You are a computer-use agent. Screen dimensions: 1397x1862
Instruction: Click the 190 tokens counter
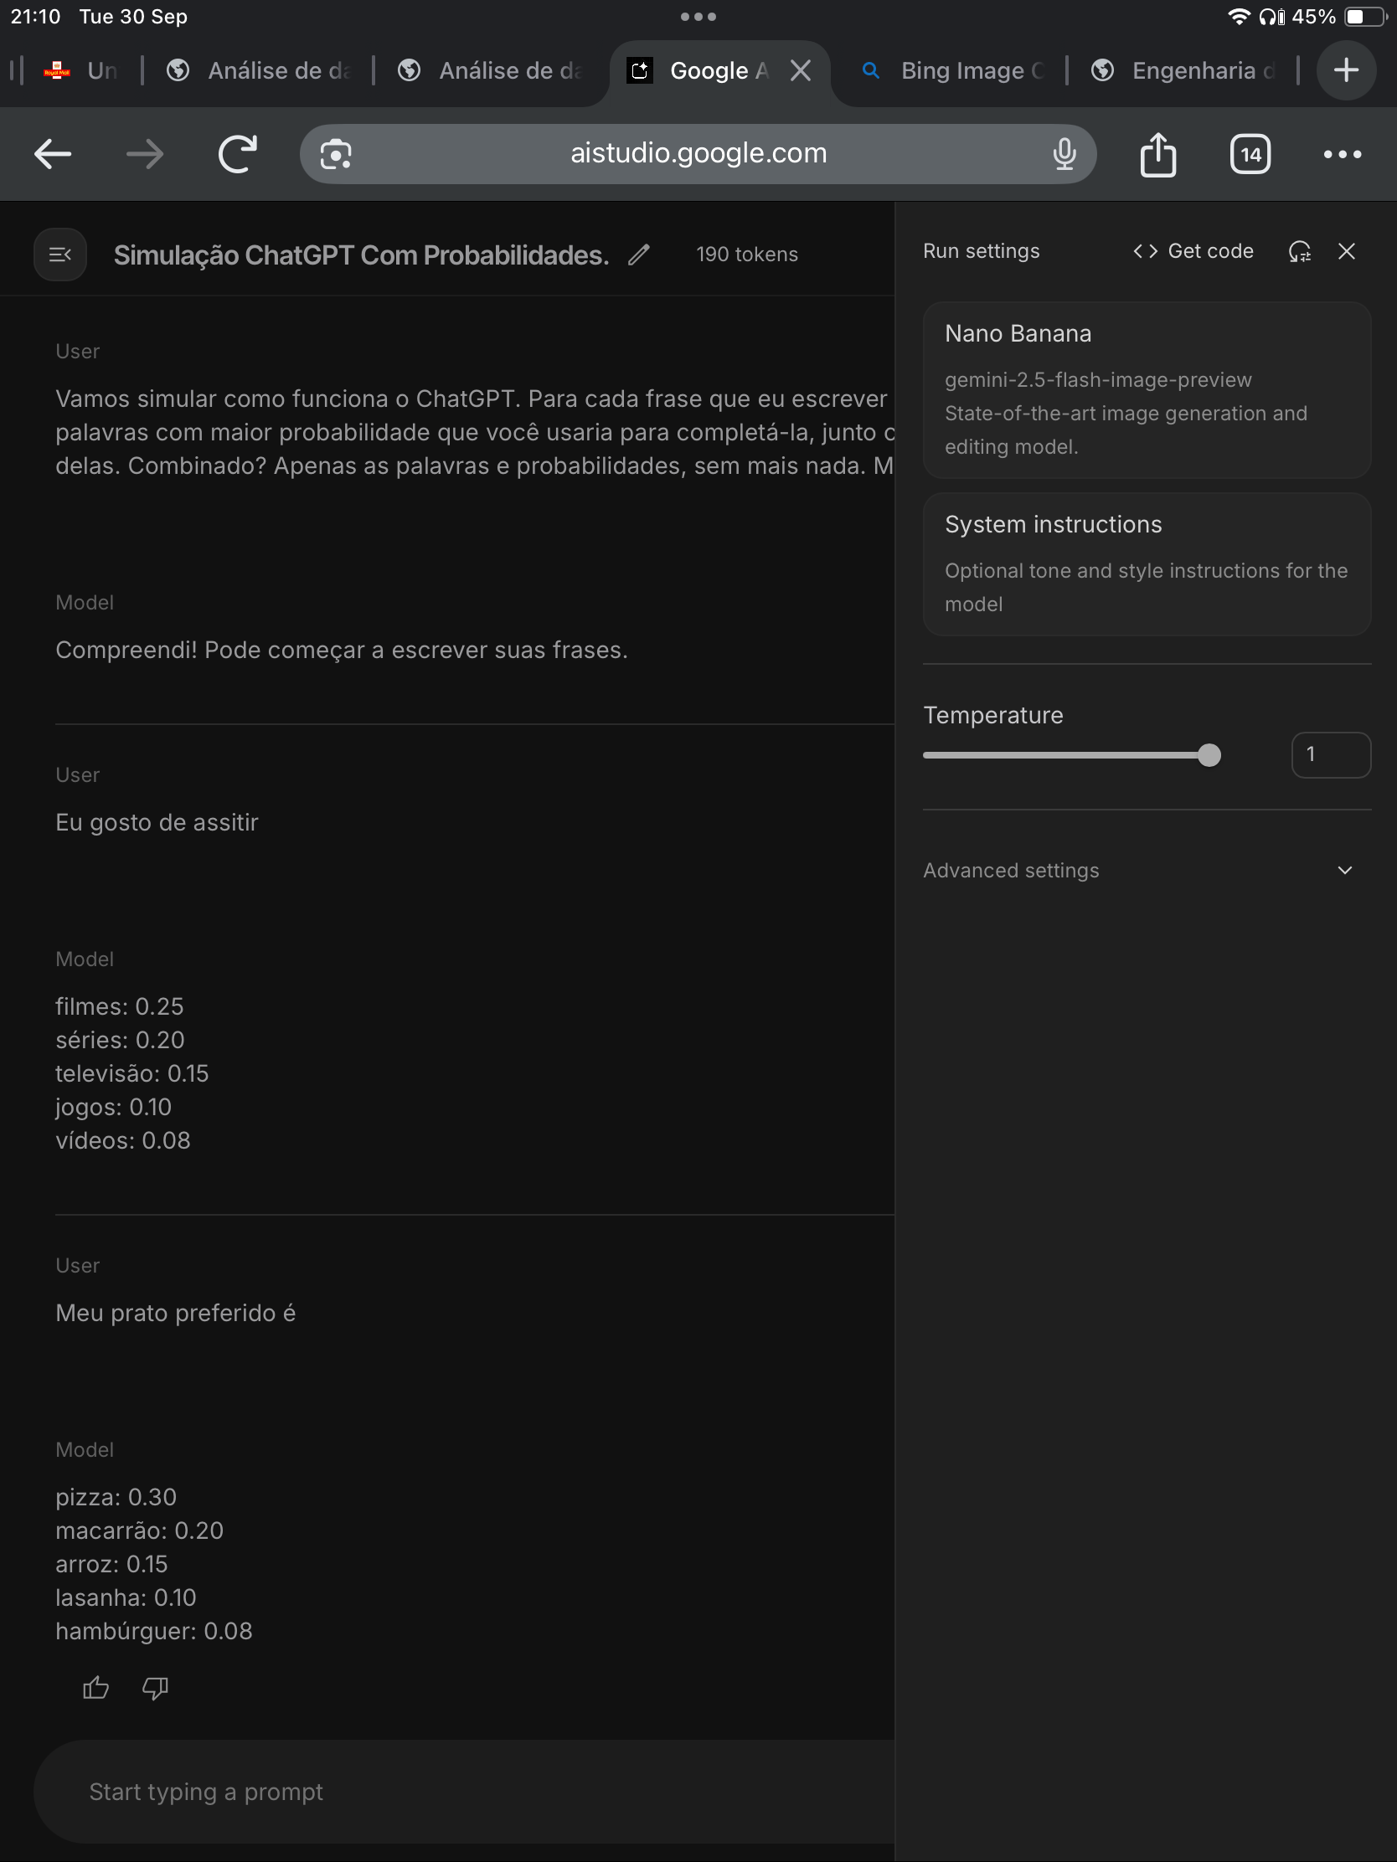pos(747,255)
